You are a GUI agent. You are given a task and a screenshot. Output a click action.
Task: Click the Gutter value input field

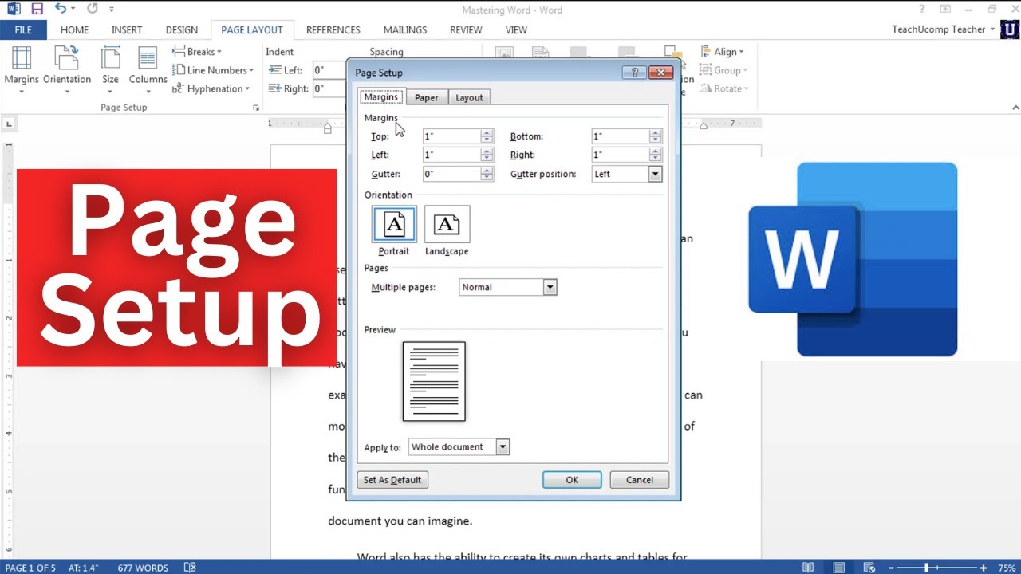[x=451, y=174]
